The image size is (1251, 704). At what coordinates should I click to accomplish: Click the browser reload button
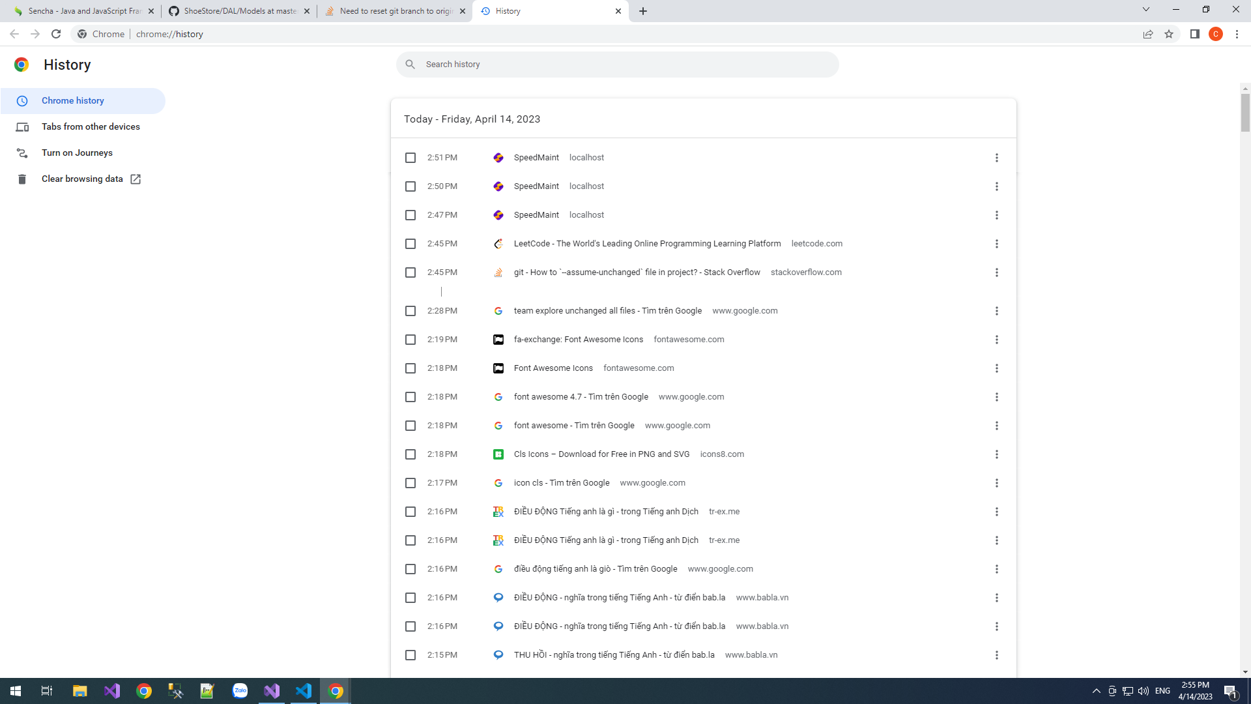pyautogui.click(x=56, y=34)
